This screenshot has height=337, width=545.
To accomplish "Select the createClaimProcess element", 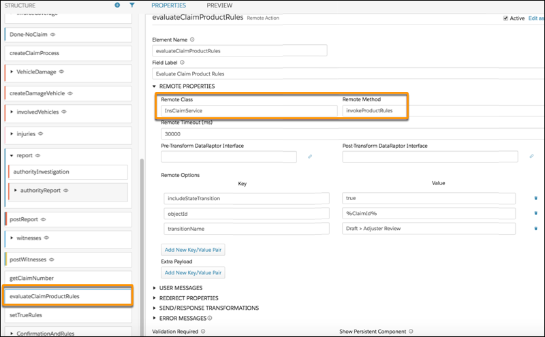I will click(x=69, y=53).
